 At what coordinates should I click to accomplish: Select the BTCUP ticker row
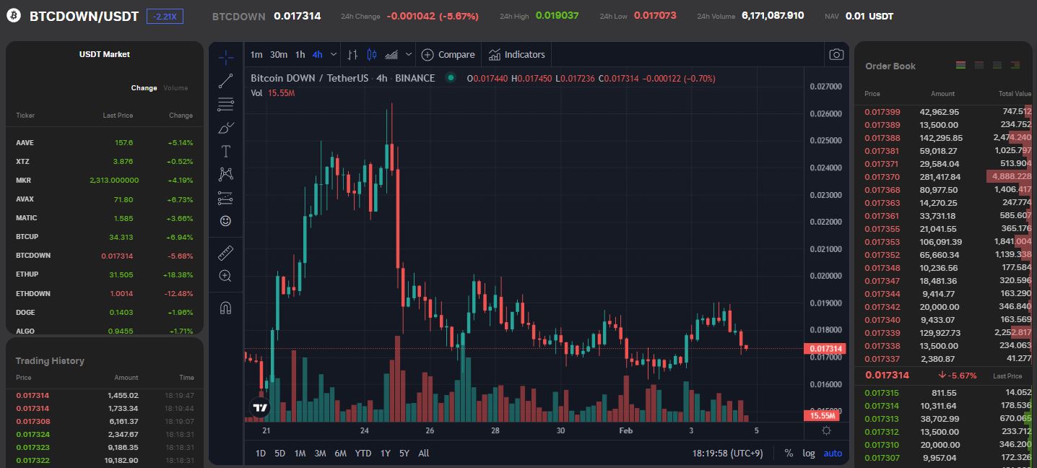(x=104, y=237)
